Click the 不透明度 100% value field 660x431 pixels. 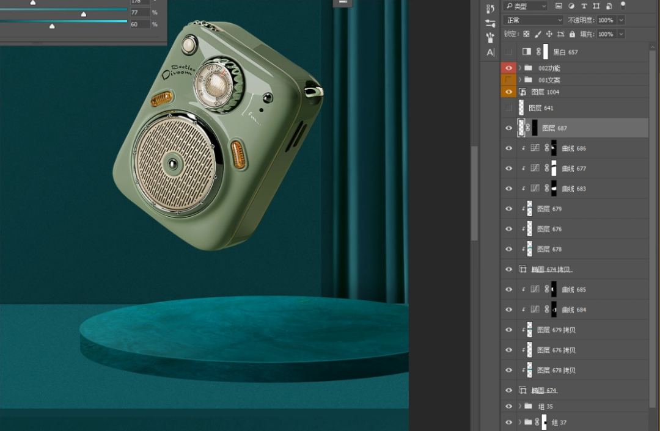[x=607, y=20]
